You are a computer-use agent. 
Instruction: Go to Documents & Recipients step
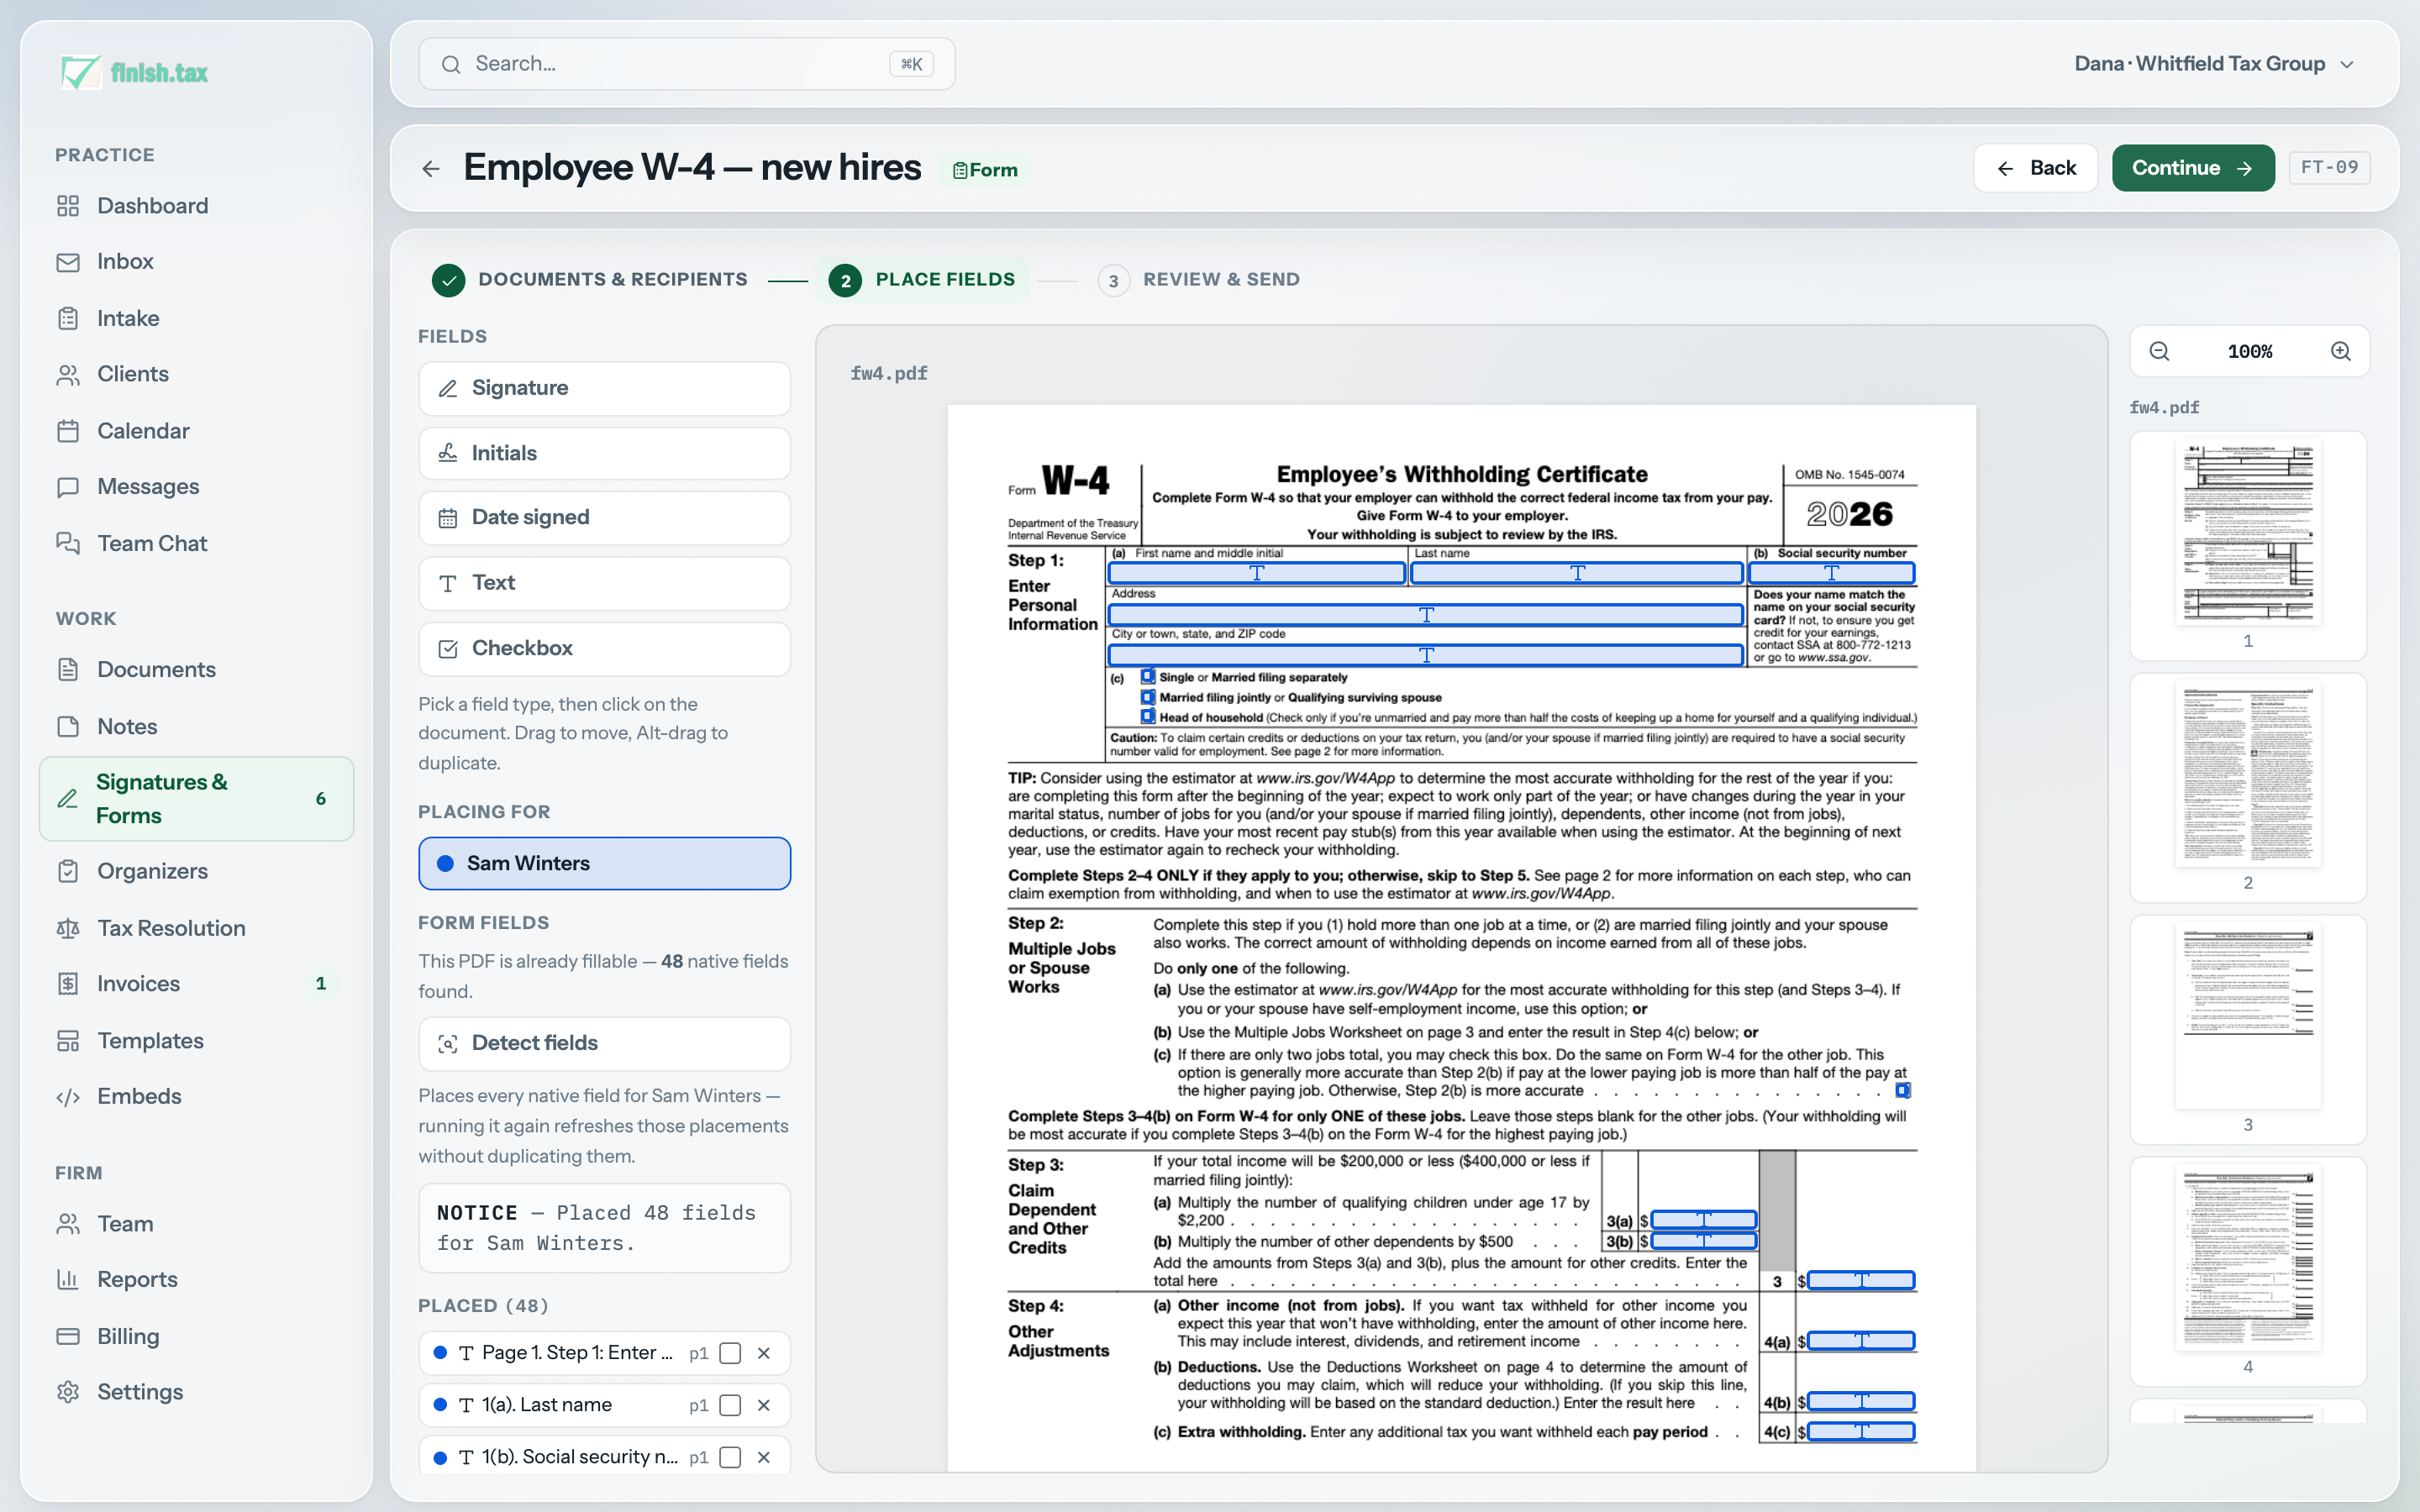[590, 280]
